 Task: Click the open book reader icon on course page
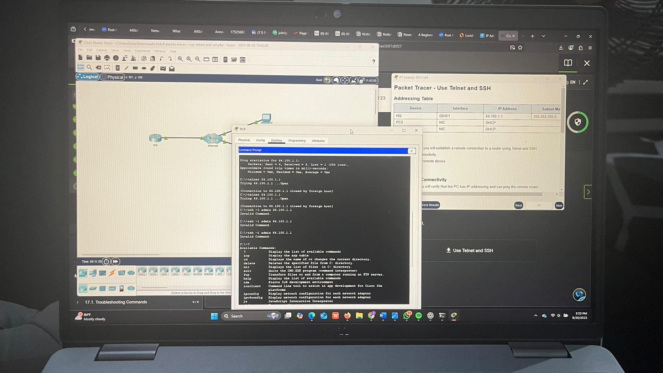568,63
